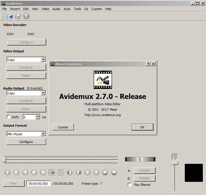
Task: Click Configure under Video Decoder
Action: tap(26, 42)
